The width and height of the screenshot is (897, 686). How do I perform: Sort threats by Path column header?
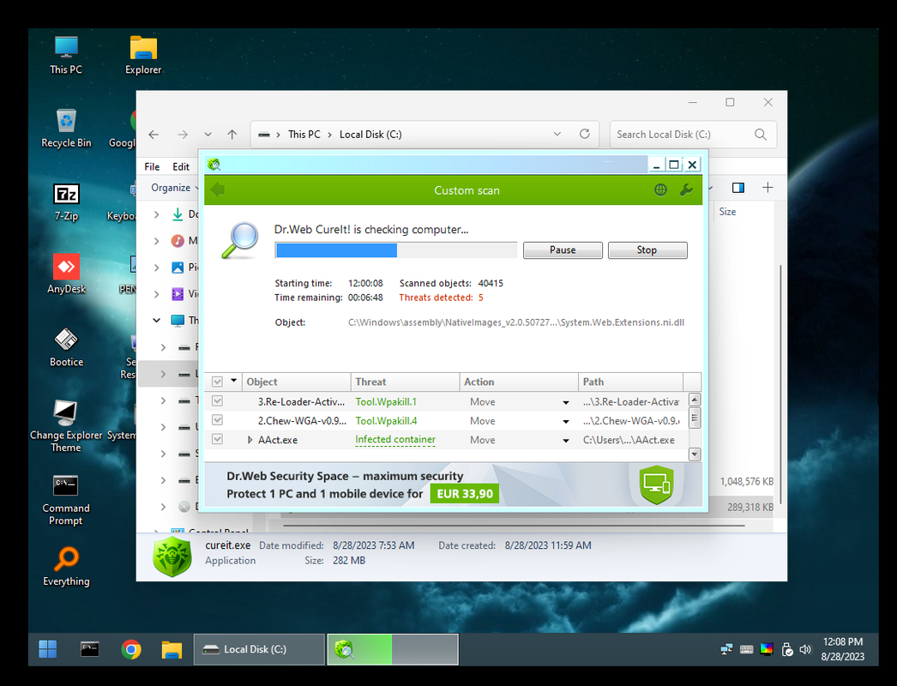tap(630, 382)
